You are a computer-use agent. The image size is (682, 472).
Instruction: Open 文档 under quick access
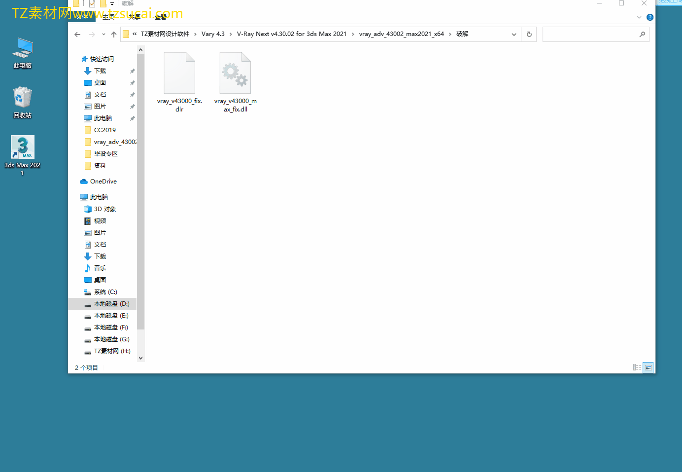95,95
